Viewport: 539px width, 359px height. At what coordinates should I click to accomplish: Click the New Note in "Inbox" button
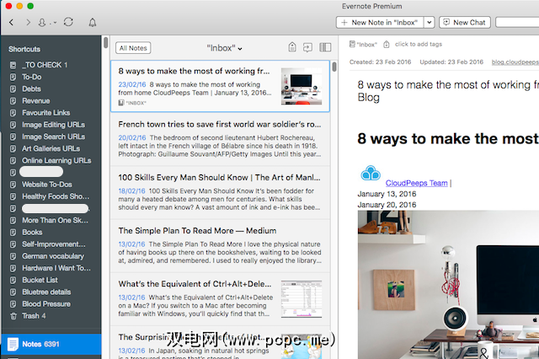coord(380,23)
